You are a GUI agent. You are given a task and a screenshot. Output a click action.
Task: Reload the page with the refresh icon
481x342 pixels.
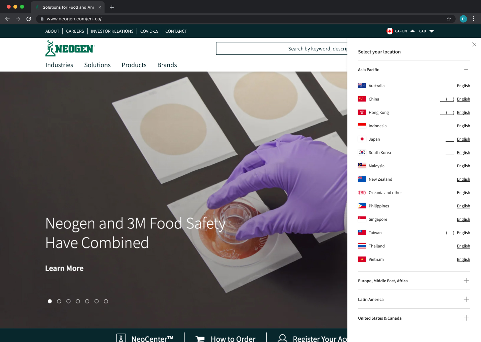tap(29, 19)
